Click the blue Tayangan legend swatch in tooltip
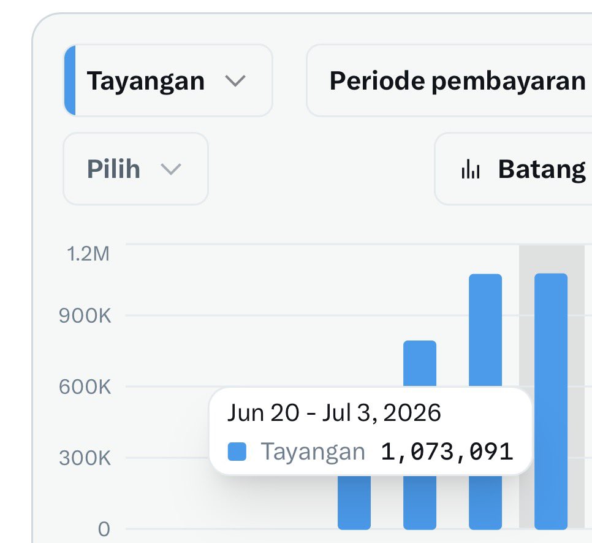 point(237,452)
